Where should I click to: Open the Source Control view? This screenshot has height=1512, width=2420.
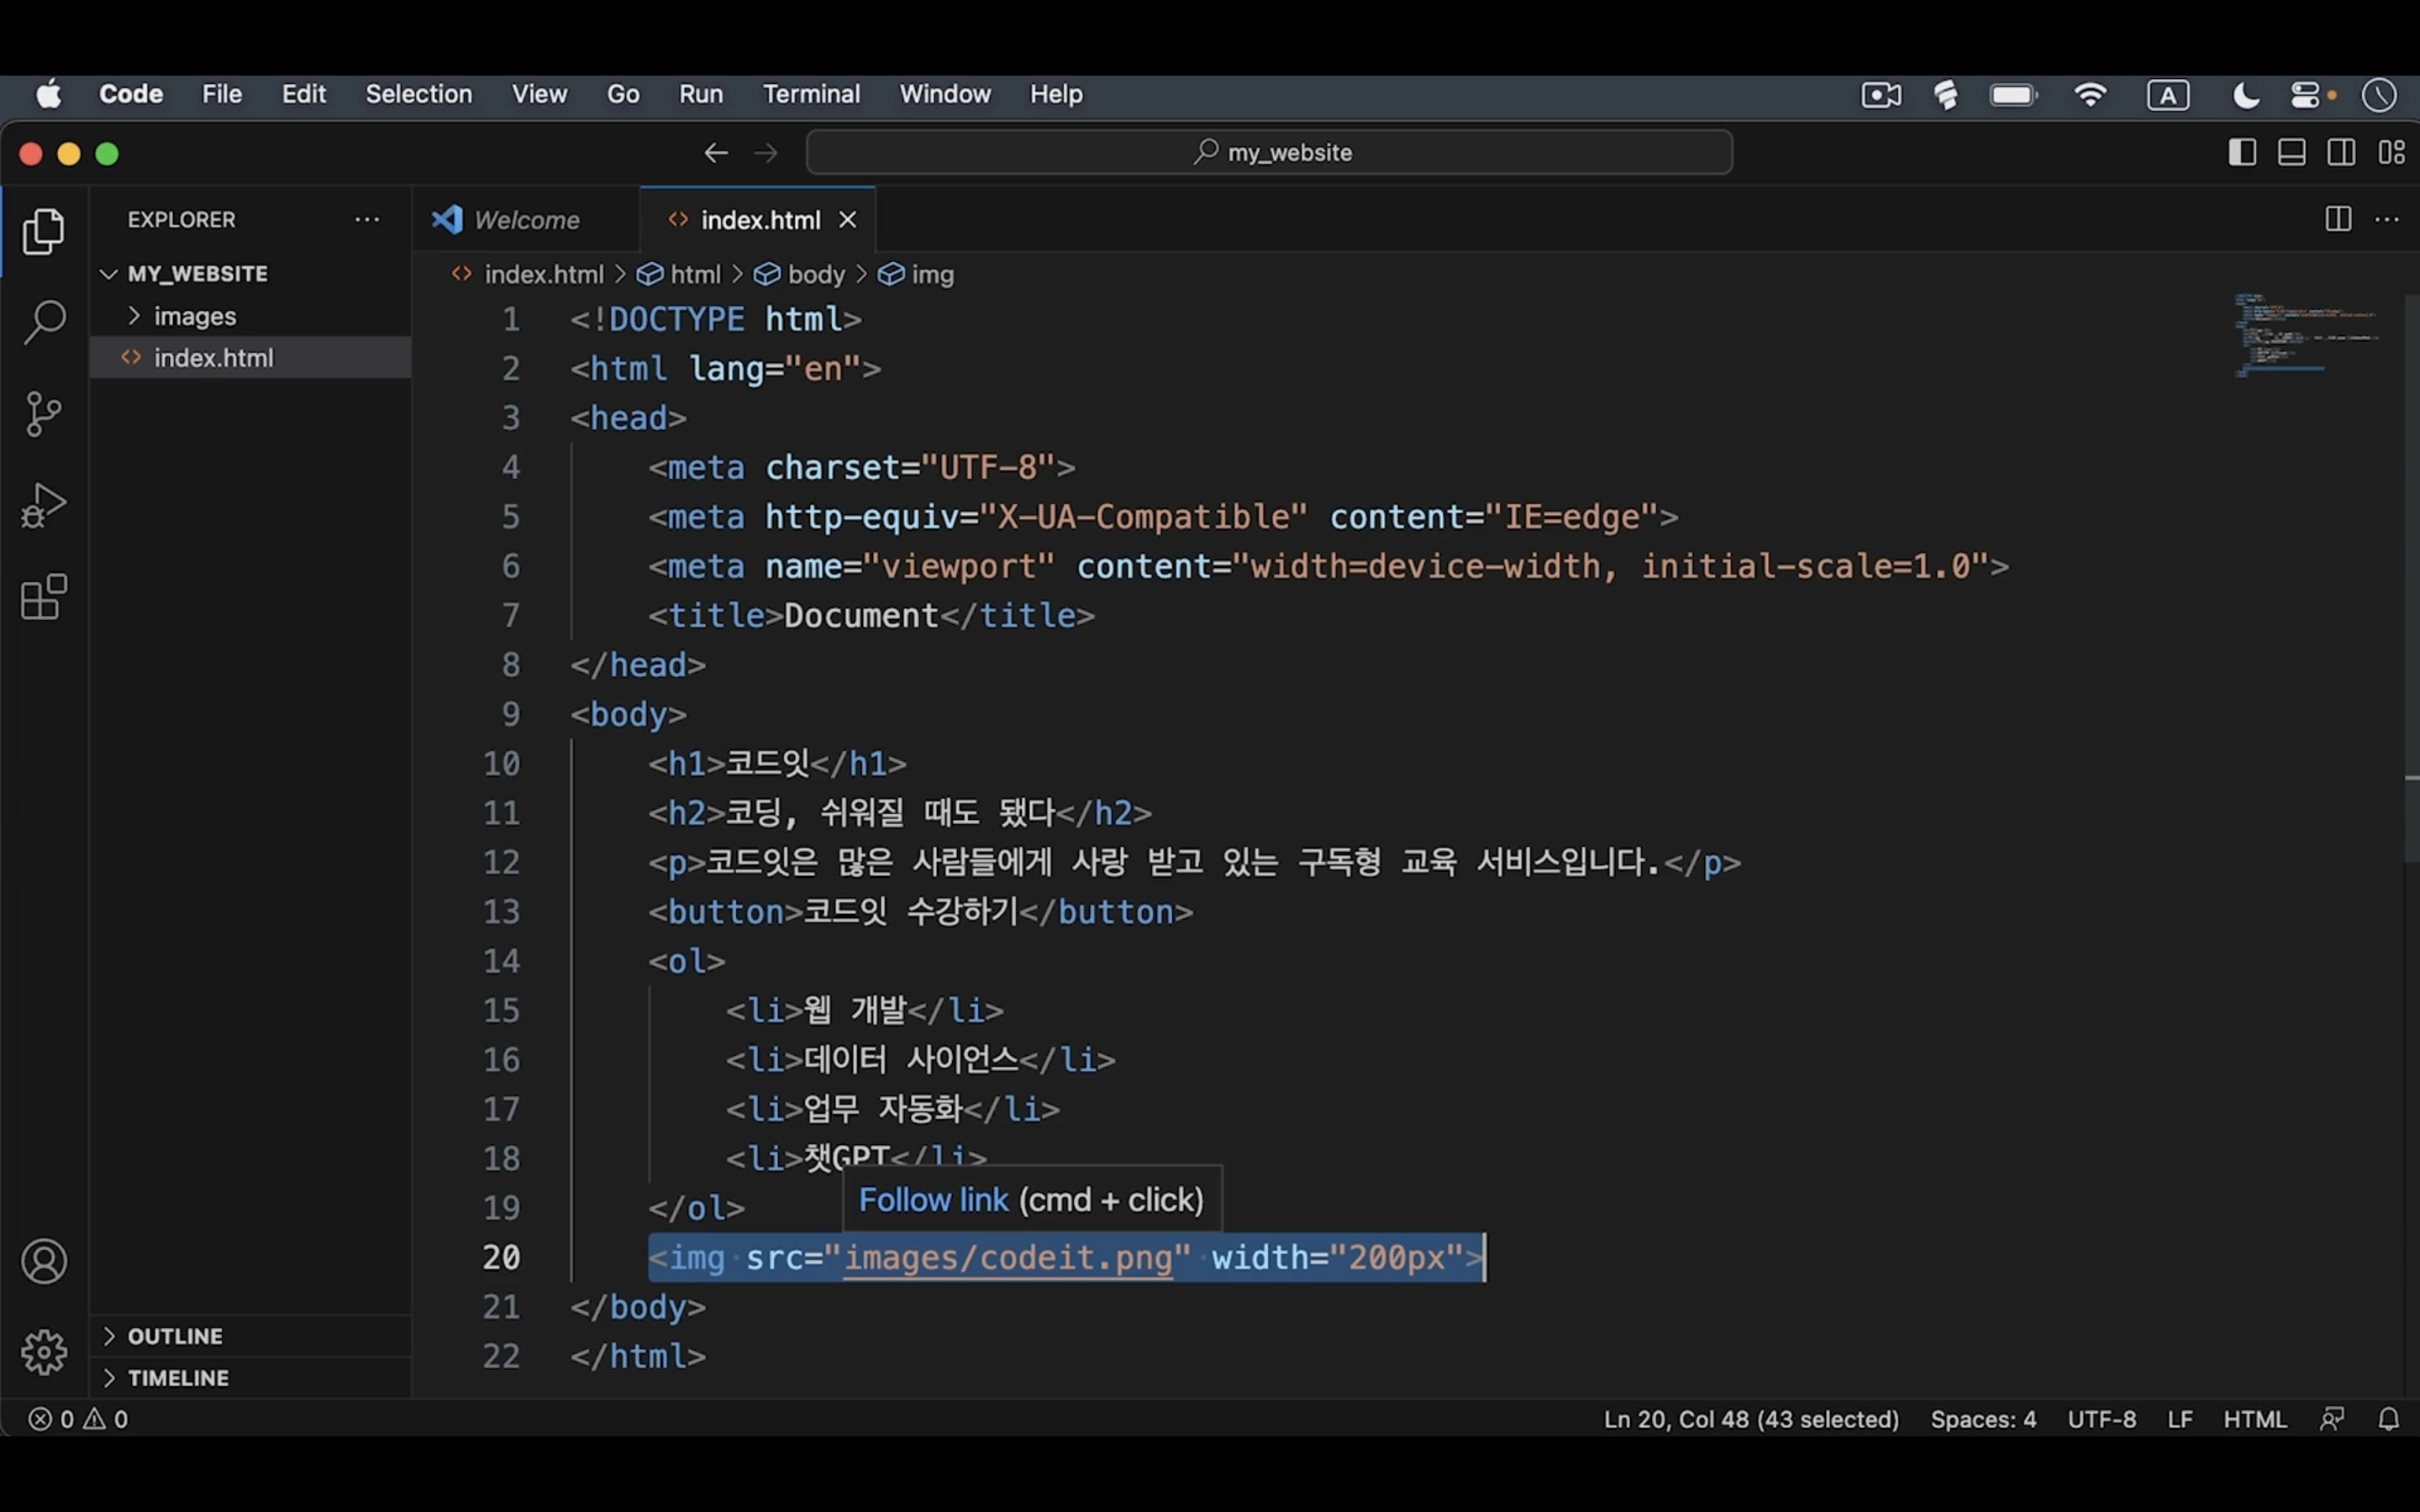point(44,413)
